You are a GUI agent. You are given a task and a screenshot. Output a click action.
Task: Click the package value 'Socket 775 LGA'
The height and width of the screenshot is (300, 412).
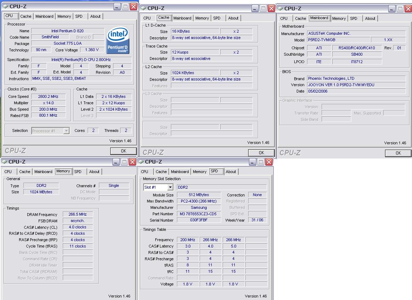[67, 43]
